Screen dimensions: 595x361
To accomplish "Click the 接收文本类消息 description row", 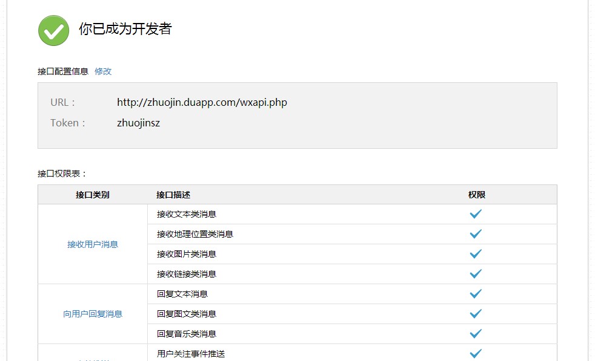I will pos(187,214).
